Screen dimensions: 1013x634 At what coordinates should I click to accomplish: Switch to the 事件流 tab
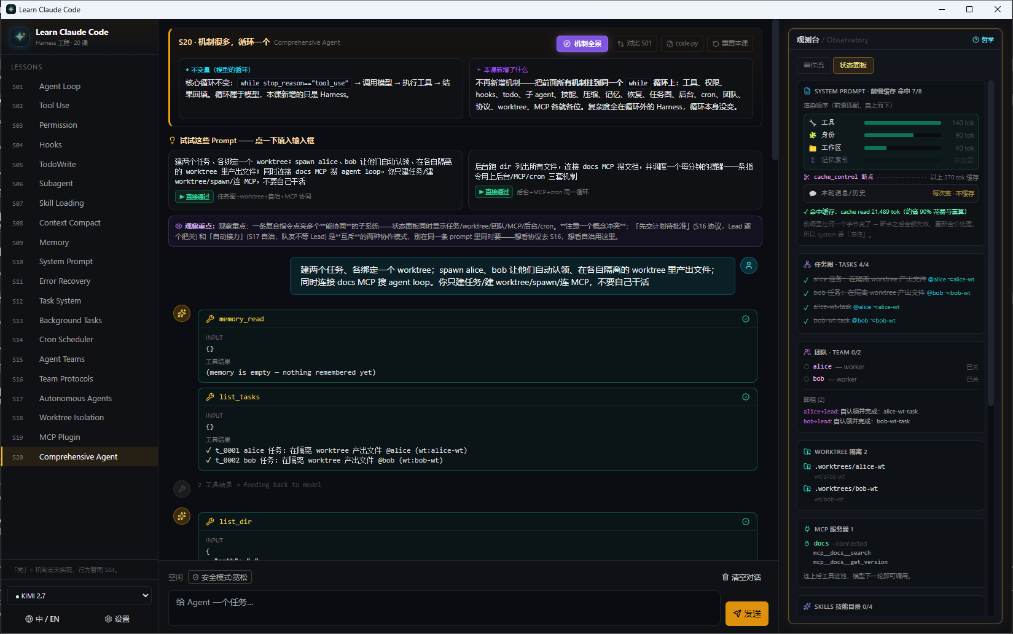pyautogui.click(x=814, y=65)
